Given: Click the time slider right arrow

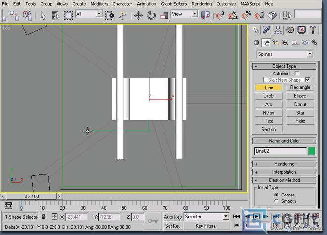Looking at the screenshot, I should pyautogui.click(x=60, y=196).
